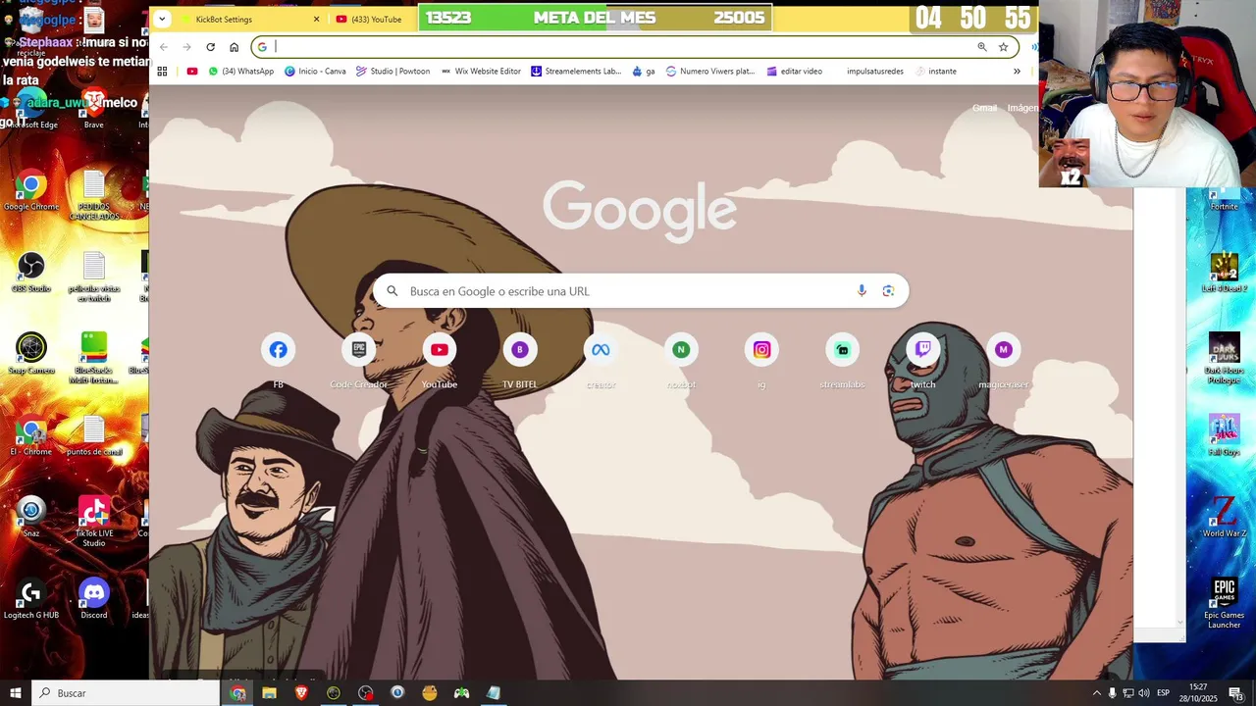Screen dimensions: 1256x706
Task: Search by image with Google Lens icon
Action: click(x=888, y=291)
